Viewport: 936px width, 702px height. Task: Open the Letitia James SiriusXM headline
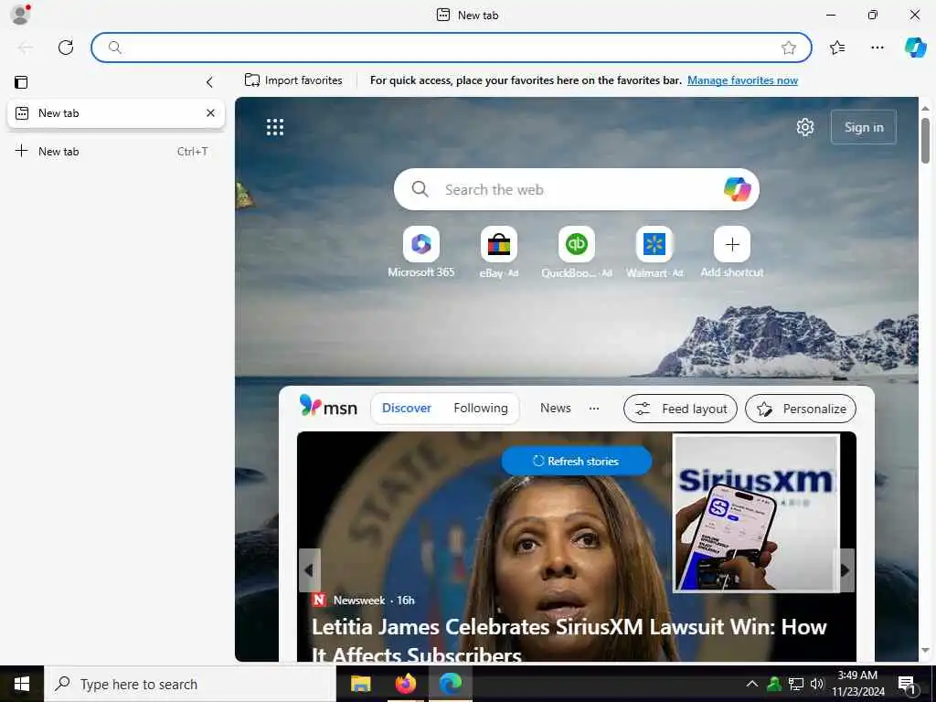click(569, 641)
